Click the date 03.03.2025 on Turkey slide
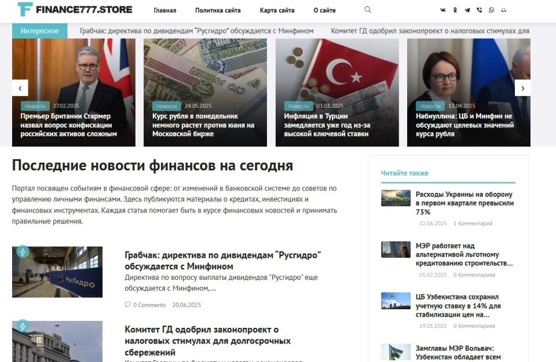The image size is (556, 362). [330, 106]
